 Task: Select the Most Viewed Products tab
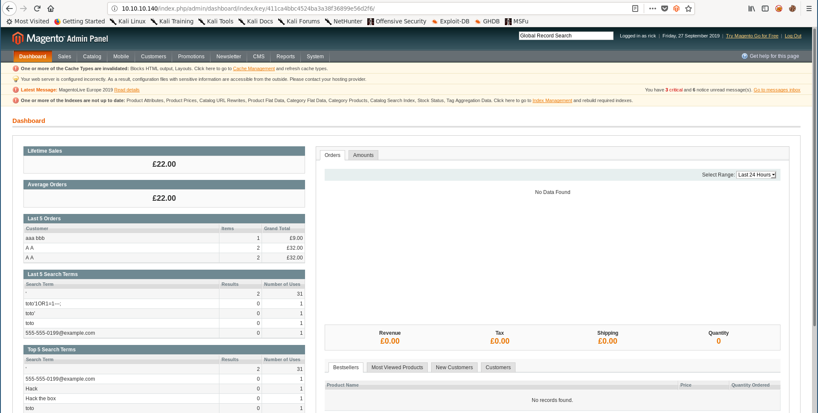point(397,367)
